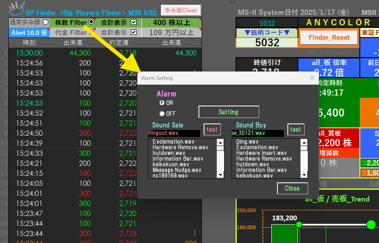Viewport: 379px width, 243px height.
Task: Turn the Alarm ON radio button
Action: (x=162, y=103)
